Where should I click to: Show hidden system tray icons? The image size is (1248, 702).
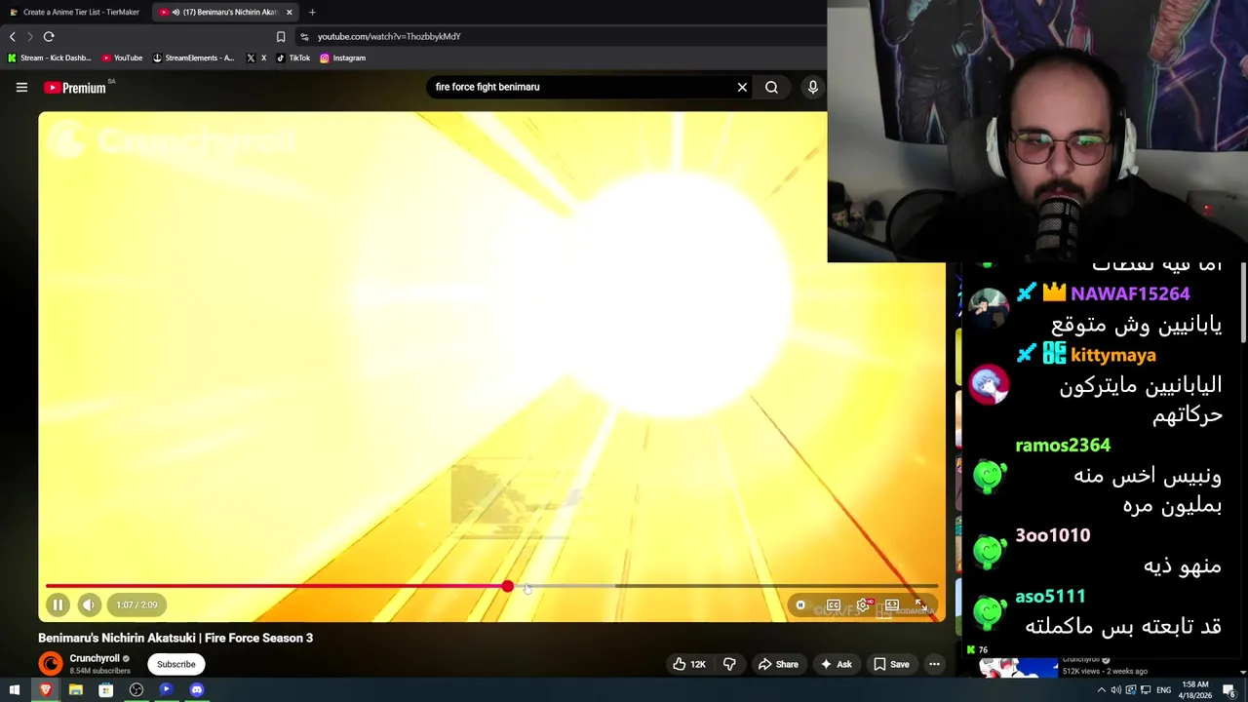click(x=1102, y=689)
